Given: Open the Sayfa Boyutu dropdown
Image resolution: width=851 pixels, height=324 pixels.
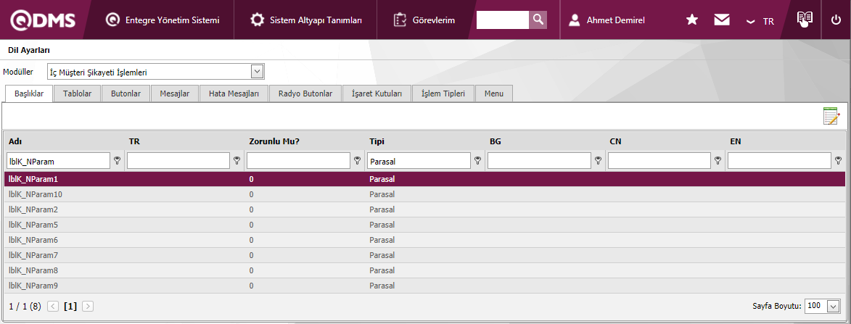Looking at the screenshot, I should coord(833,306).
